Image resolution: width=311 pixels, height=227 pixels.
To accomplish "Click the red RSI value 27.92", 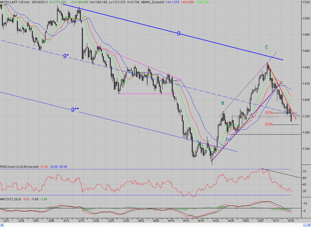I will [44, 167].
